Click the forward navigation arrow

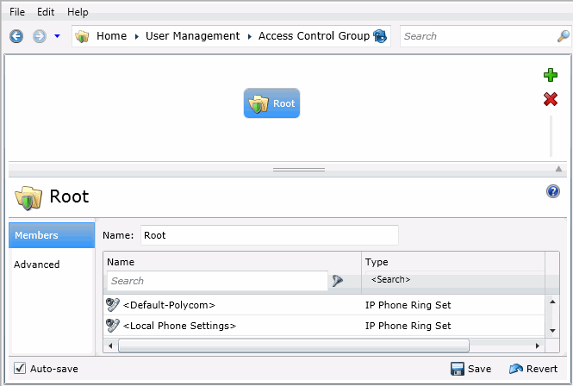pos(39,36)
